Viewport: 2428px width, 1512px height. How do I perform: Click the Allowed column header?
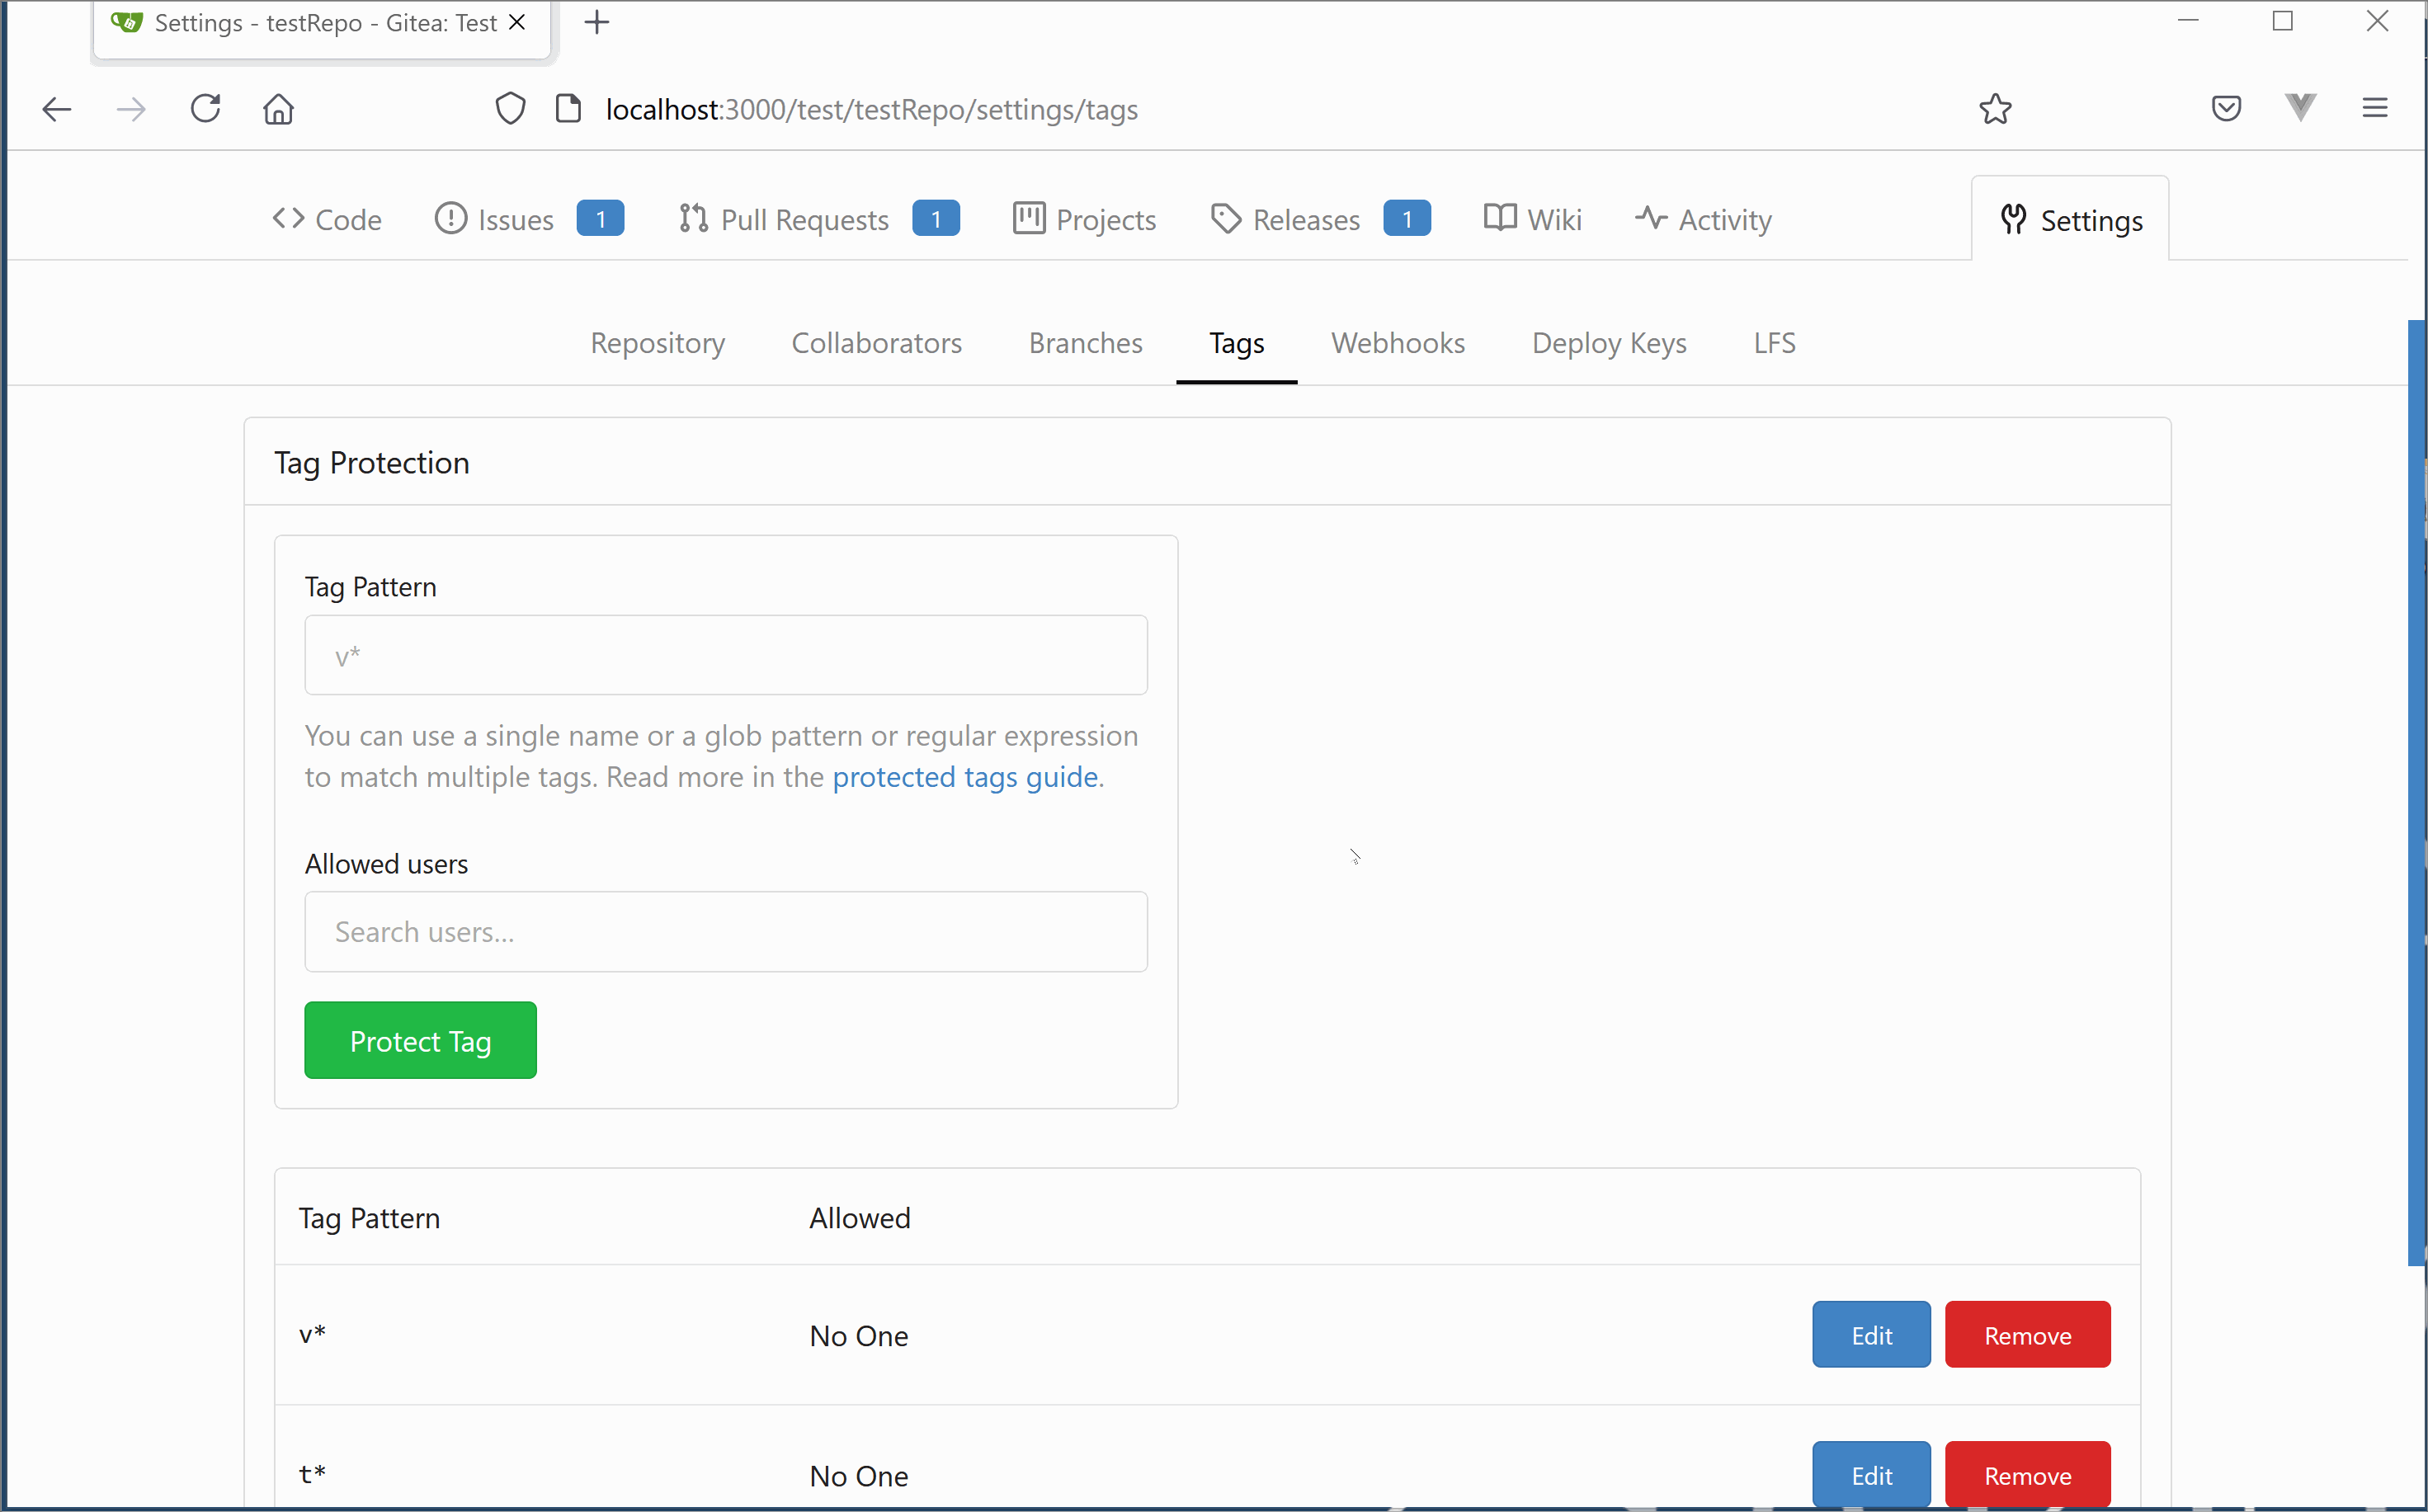pyautogui.click(x=860, y=1218)
